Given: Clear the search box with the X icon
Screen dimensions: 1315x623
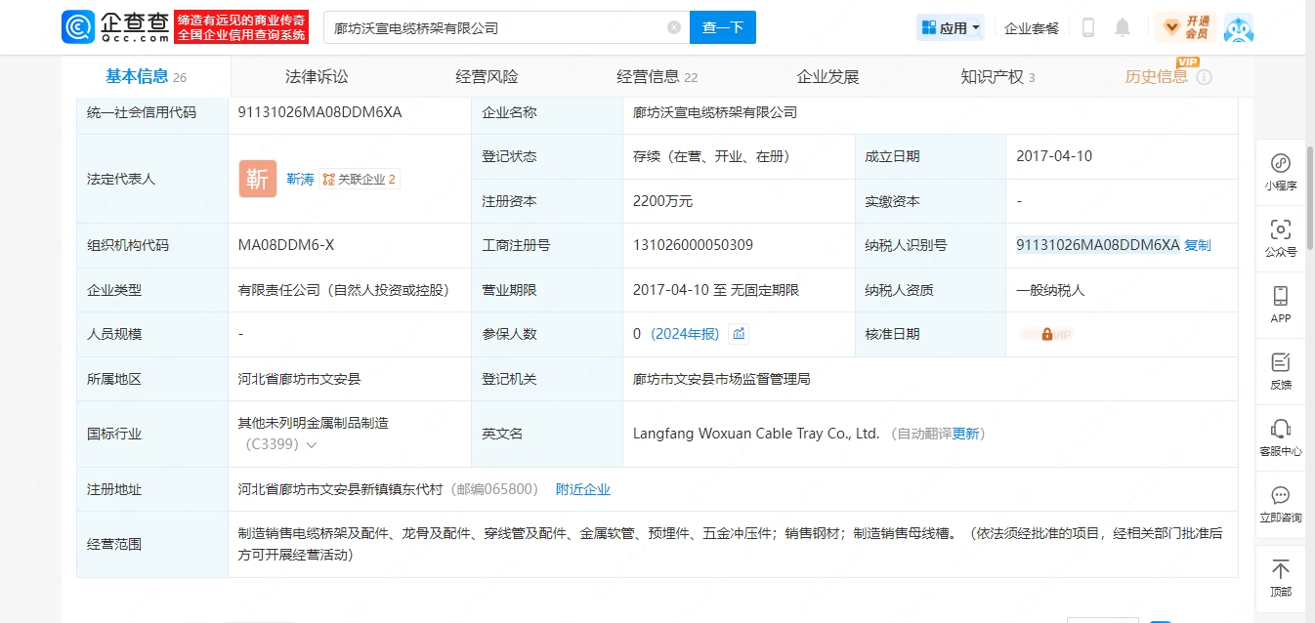Looking at the screenshot, I should pyautogui.click(x=674, y=27).
